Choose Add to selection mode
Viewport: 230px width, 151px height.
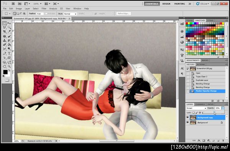[x=18, y=13]
